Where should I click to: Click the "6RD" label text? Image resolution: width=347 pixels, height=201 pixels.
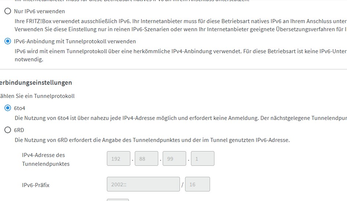click(19, 130)
